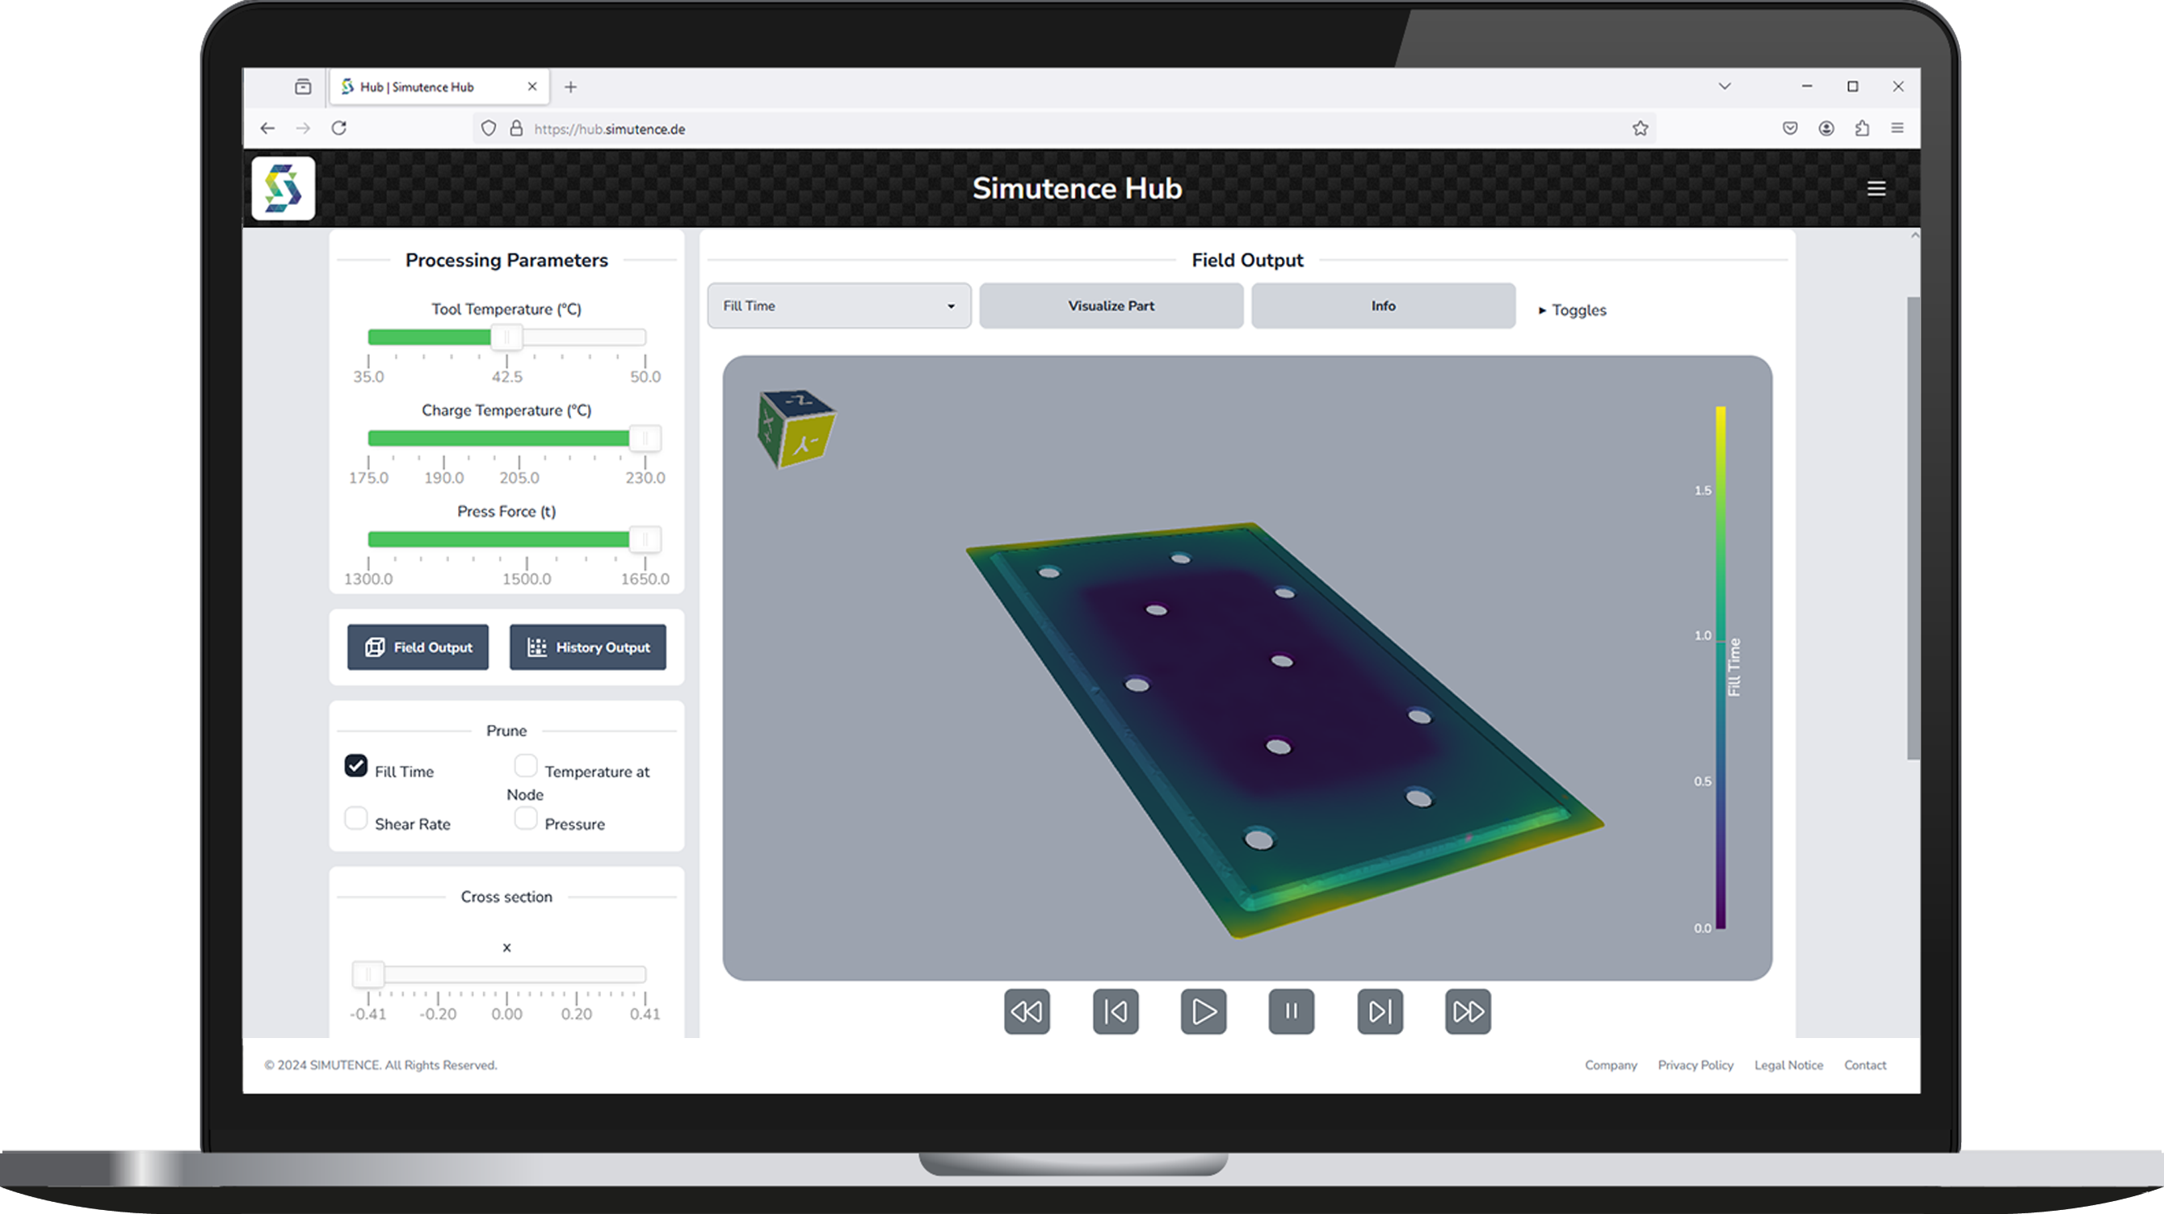The image size is (2164, 1214).
Task: Bookmark this page with the star icon
Action: 1640,128
